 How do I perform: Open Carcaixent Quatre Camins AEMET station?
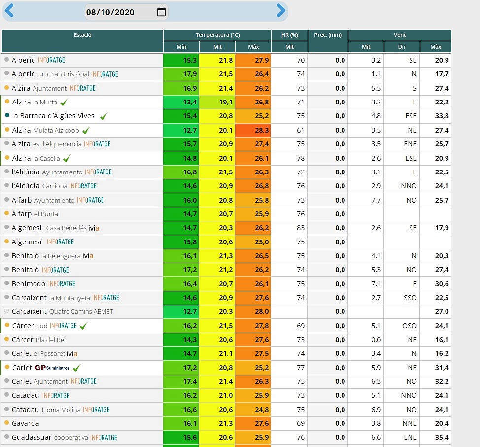[63, 311]
